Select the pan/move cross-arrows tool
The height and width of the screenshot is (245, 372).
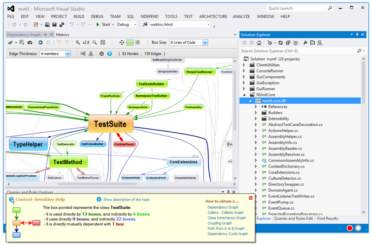pos(122,43)
